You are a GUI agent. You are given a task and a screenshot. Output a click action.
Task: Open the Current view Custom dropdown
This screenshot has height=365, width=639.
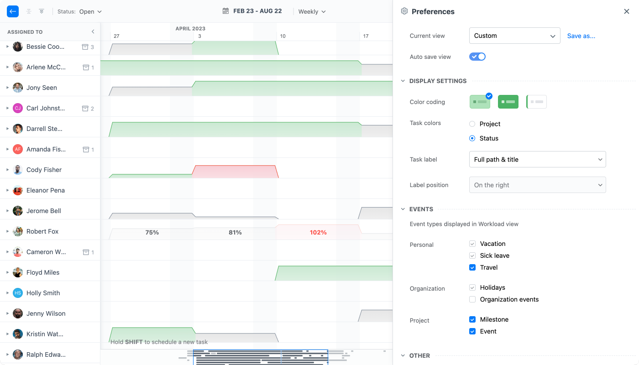click(514, 36)
